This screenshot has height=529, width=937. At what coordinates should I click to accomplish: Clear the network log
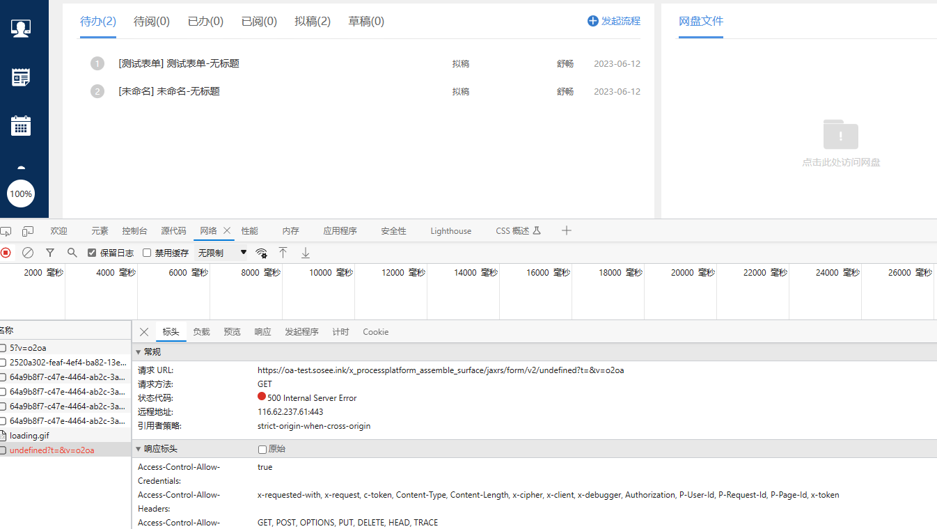[28, 253]
